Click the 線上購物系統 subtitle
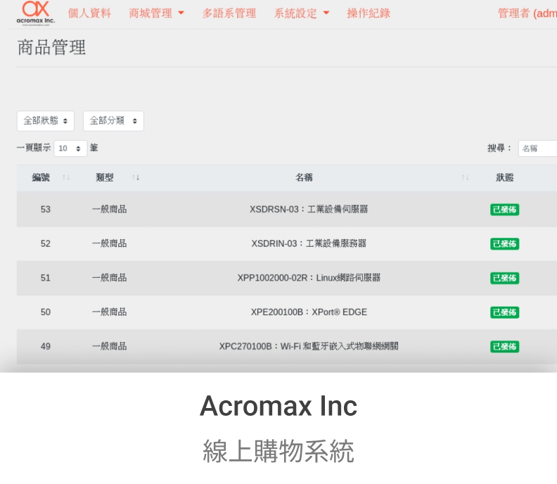 click(278, 451)
